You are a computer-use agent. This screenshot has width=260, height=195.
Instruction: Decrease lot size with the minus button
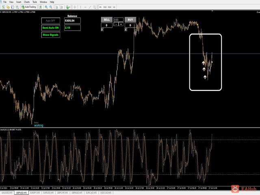116,24
